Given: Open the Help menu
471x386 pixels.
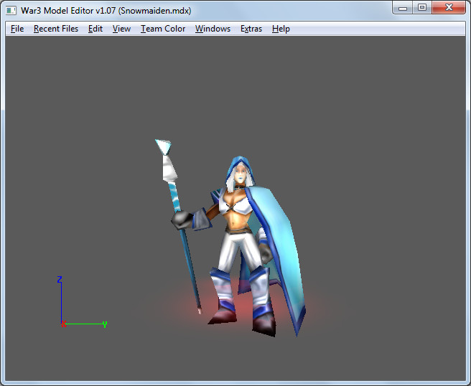Looking at the screenshot, I should click(281, 29).
